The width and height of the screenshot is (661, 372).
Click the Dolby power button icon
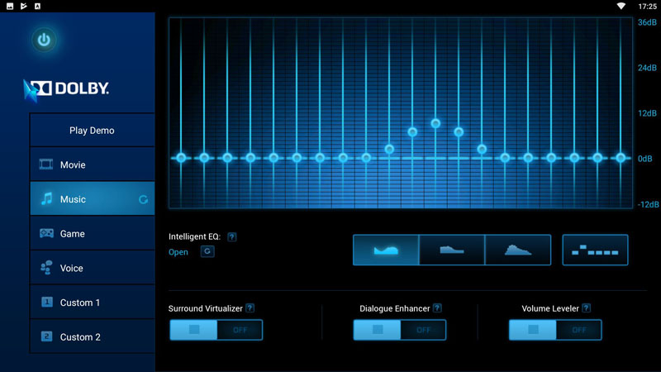(44, 39)
